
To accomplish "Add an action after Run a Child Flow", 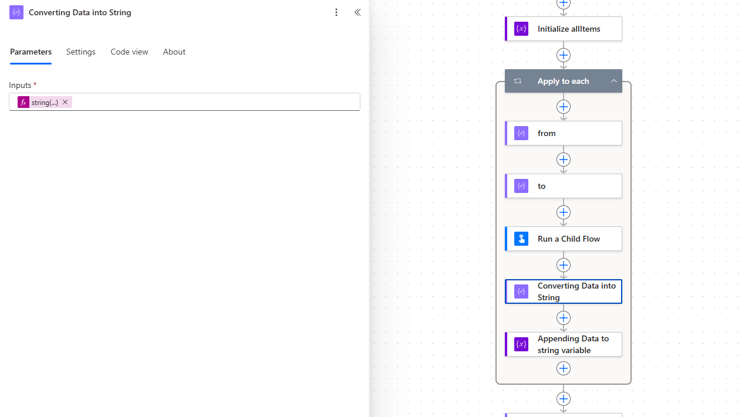I will click(x=564, y=265).
